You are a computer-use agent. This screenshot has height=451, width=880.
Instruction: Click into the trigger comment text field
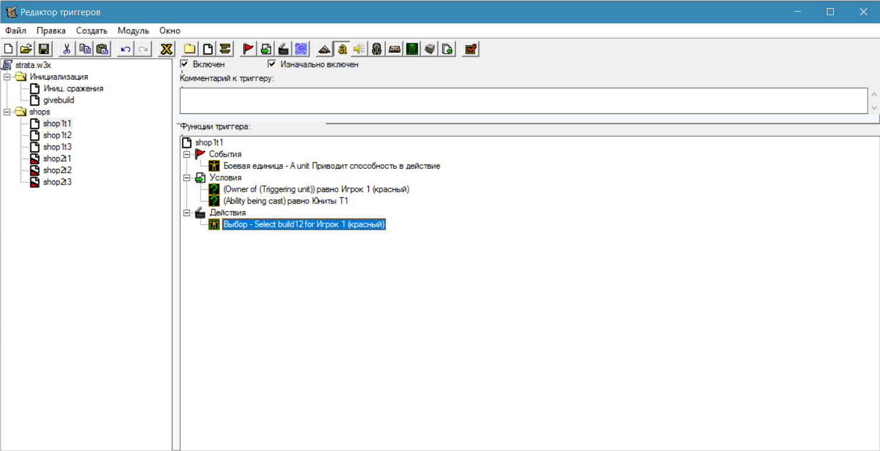(523, 100)
